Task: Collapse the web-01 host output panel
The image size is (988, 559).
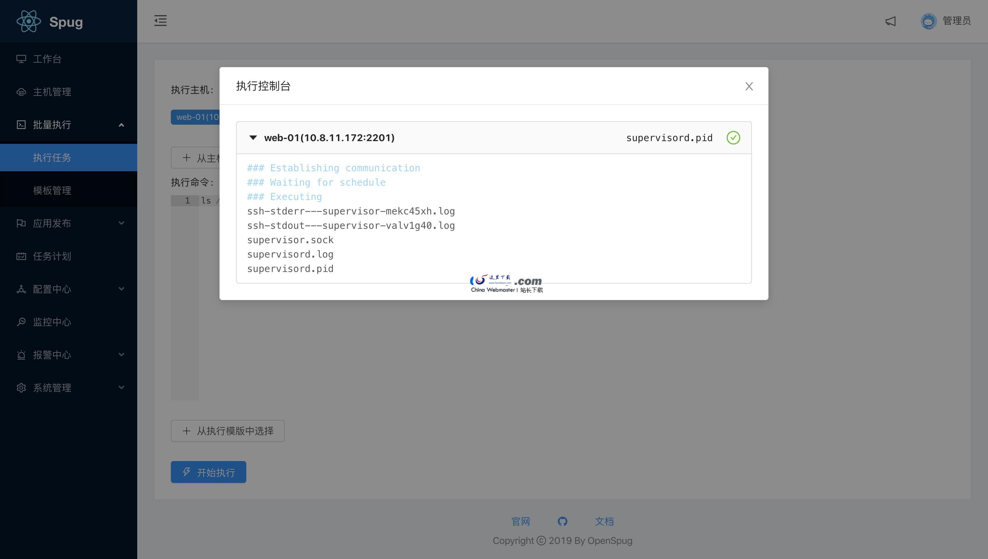Action: pyautogui.click(x=253, y=138)
